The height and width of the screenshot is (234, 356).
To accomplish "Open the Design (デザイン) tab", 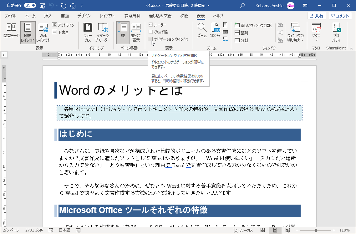I will point(84,16).
